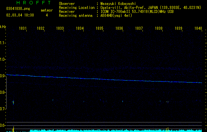This screenshot has height=132, width=207.
Task: Click the 1.1 kHz frequency label
Action: [x=3, y=43]
